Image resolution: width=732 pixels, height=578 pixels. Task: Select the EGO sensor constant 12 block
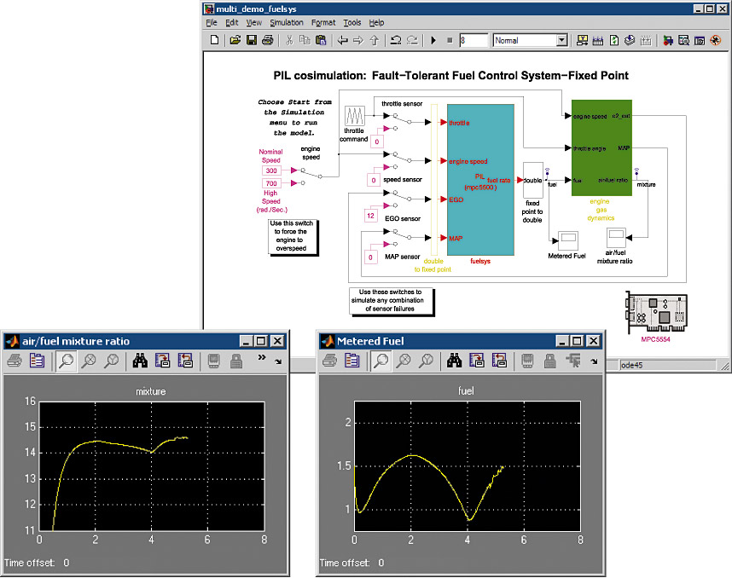(370, 216)
